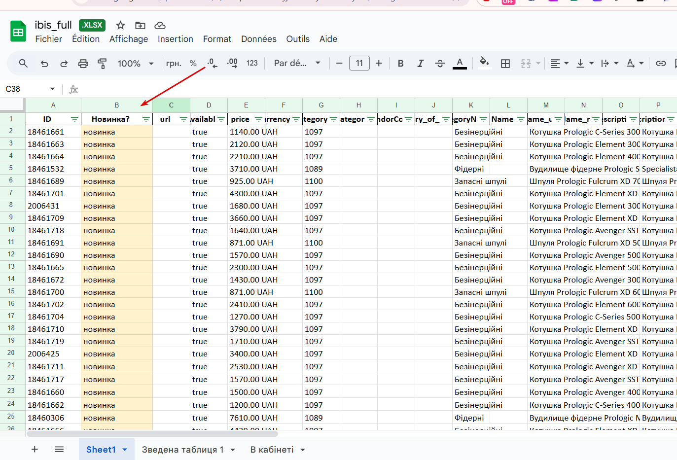The height and width of the screenshot is (460, 677).
Task: Move document to a folder
Action: click(x=140, y=25)
